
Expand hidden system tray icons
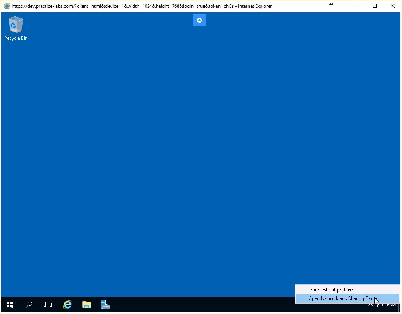coord(370,305)
